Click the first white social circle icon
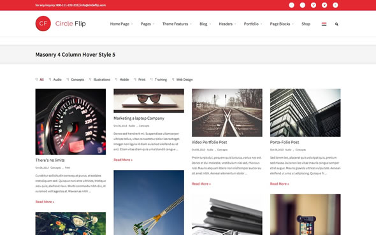376x235 pixels. (x=291, y=5)
